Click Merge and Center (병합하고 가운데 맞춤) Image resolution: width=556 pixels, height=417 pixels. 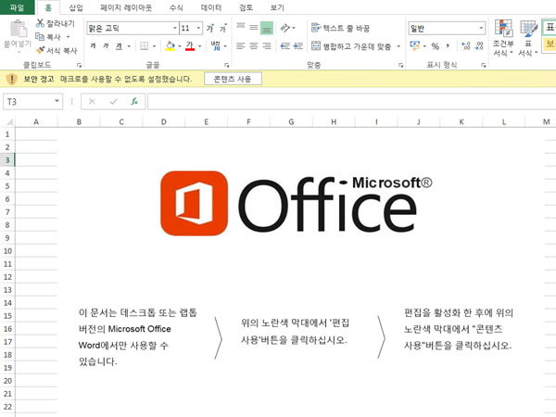pos(351,46)
